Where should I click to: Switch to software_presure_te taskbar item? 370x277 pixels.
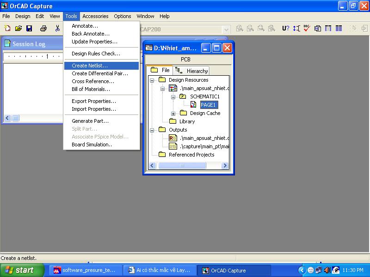(86, 271)
